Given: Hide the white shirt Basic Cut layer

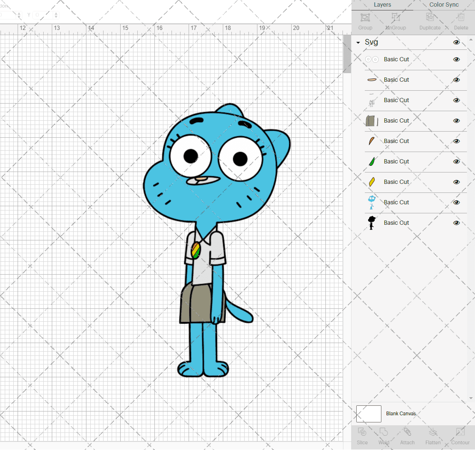Looking at the screenshot, I should tap(456, 100).
